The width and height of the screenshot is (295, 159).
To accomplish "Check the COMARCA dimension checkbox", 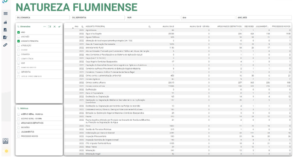I will [x=19, y=54].
